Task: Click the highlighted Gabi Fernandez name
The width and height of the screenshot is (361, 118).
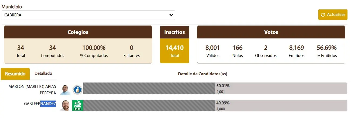Action: pos(40,104)
